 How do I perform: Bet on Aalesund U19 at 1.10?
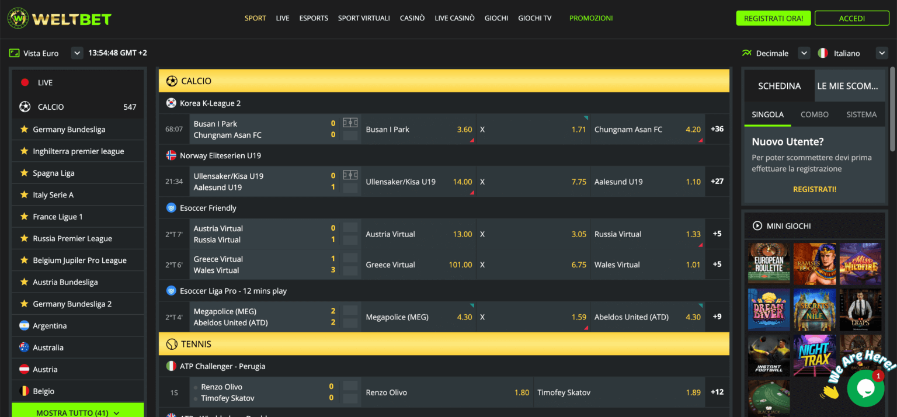point(647,182)
